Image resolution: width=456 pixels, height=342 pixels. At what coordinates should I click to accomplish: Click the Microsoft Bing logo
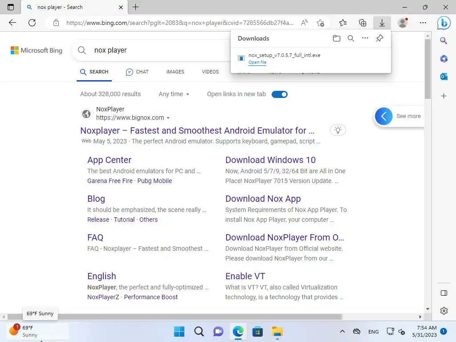(37, 50)
